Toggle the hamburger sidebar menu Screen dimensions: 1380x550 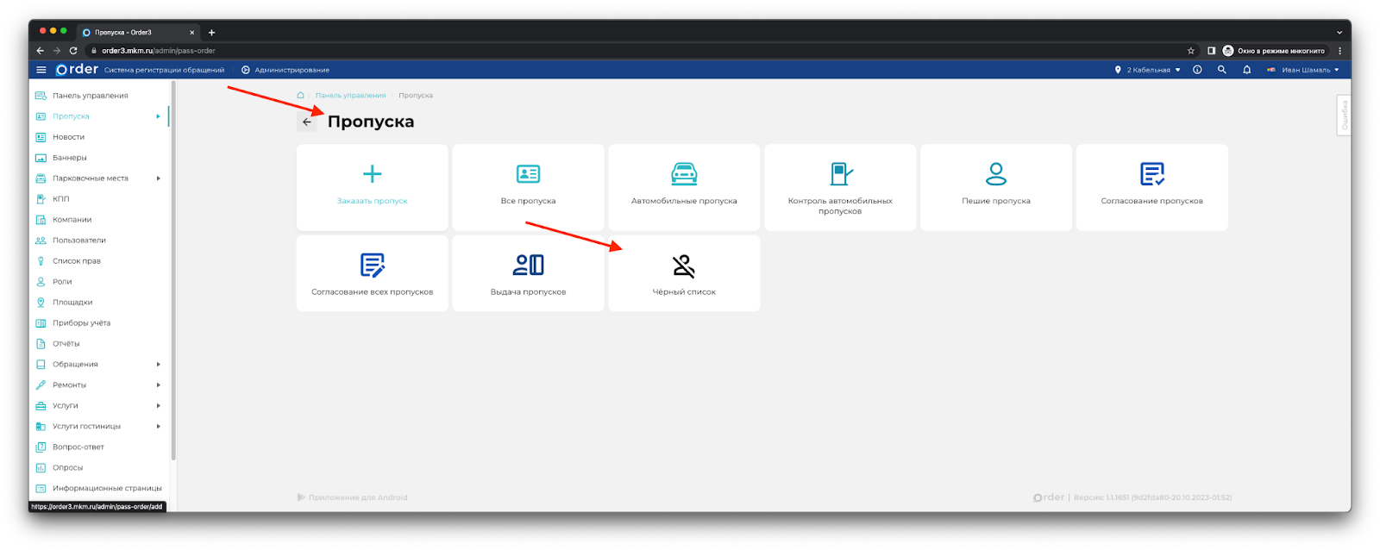tap(41, 70)
